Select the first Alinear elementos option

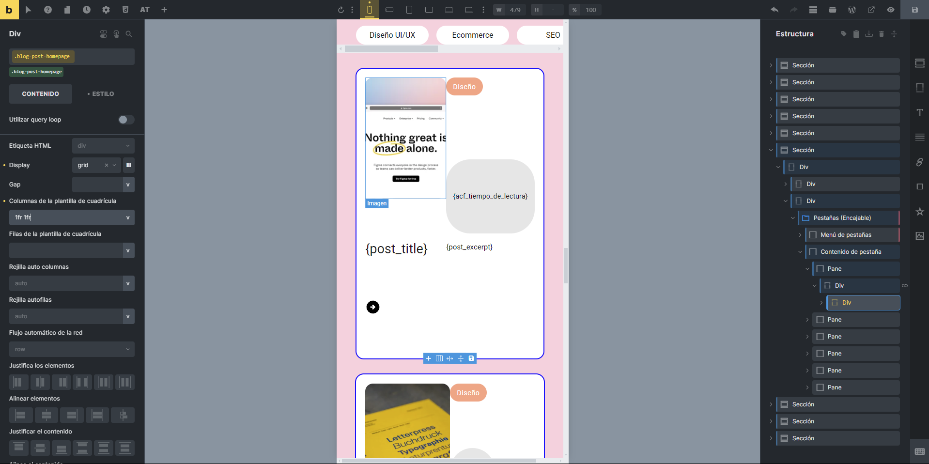(21, 415)
